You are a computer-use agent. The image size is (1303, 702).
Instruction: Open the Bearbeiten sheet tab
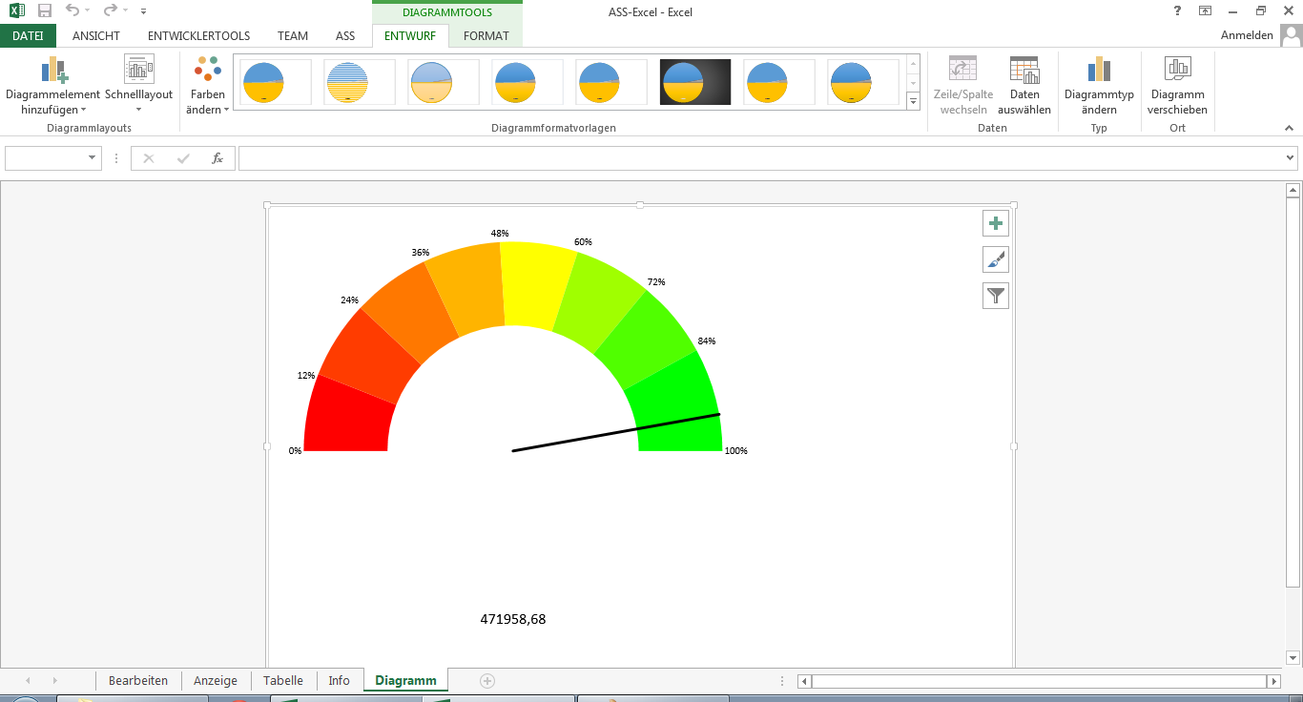click(x=138, y=680)
